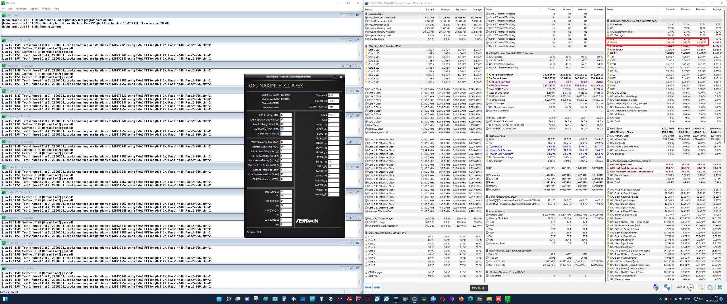Select Core 0 VID sensor row
The height and width of the screenshot is (304, 727).
[x=424, y=50]
